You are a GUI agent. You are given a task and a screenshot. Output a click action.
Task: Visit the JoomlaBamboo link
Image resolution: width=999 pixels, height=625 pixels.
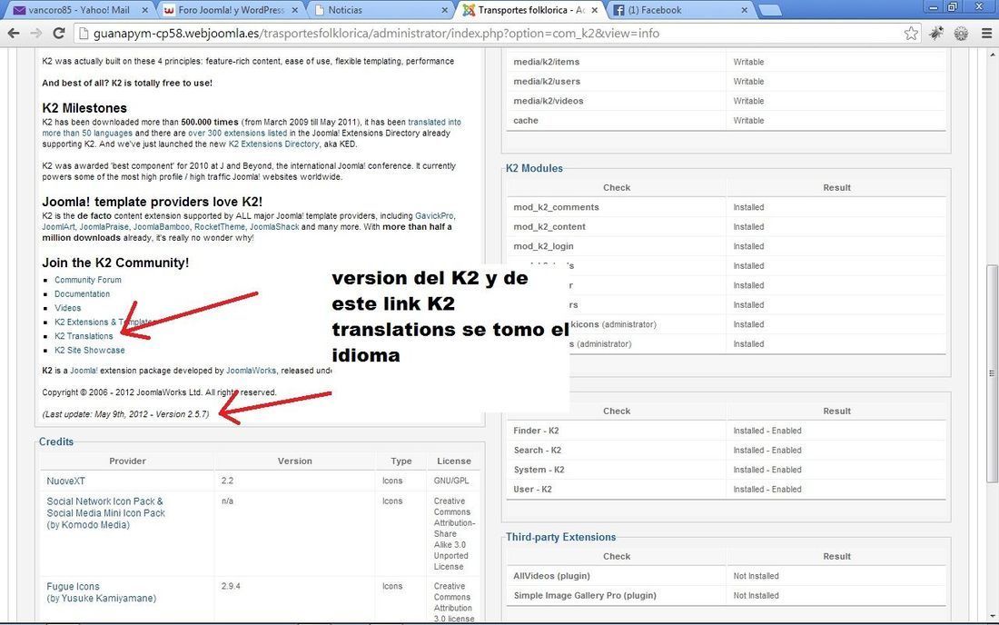161,227
